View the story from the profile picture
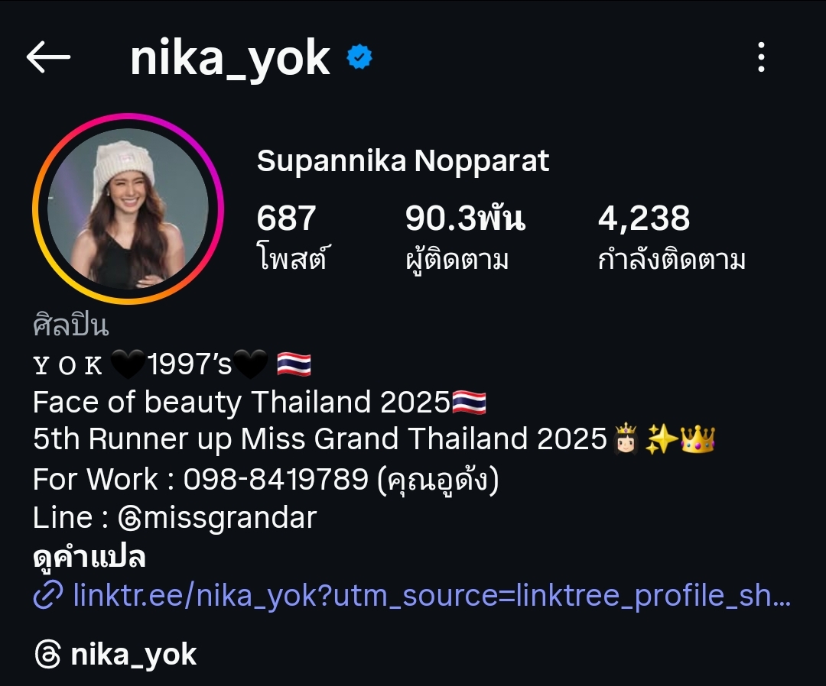The height and width of the screenshot is (686, 826). click(128, 209)
